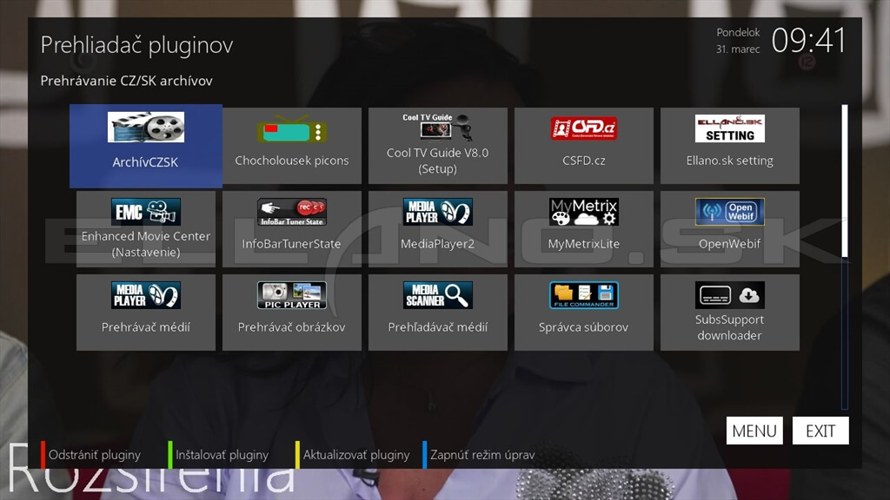Open the Prehrávač médií Media Player icon

(x=146, y=295)
